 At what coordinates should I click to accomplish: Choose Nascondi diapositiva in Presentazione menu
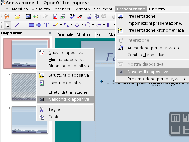coord(147,72)
